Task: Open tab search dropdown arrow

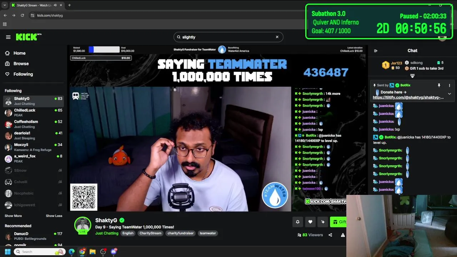Action: click(4, 5)
